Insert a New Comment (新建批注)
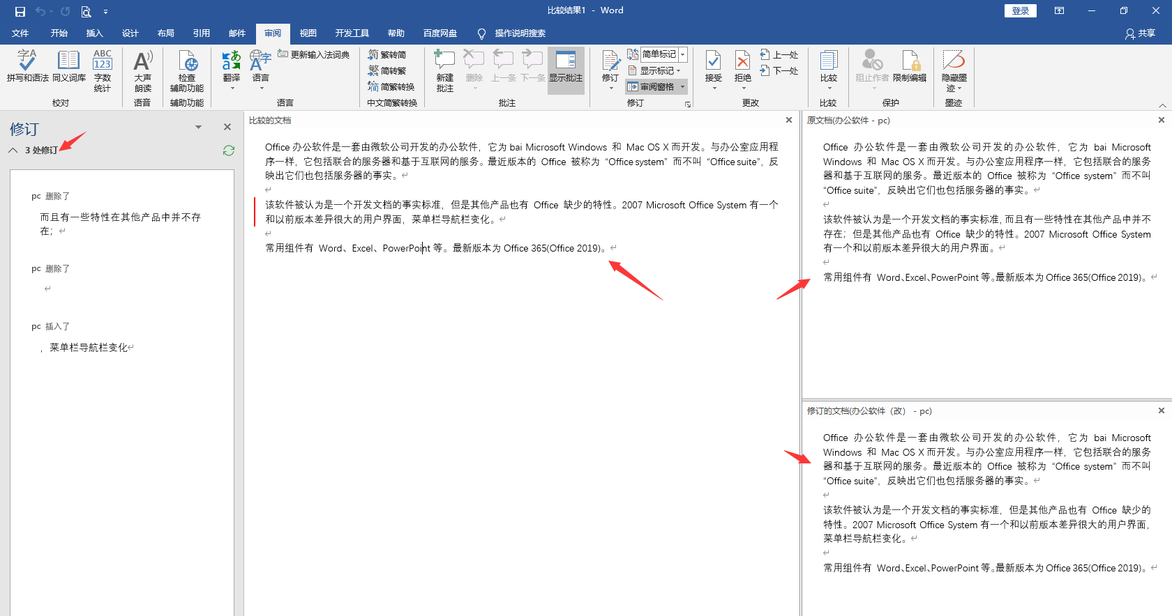 (444, 71)
